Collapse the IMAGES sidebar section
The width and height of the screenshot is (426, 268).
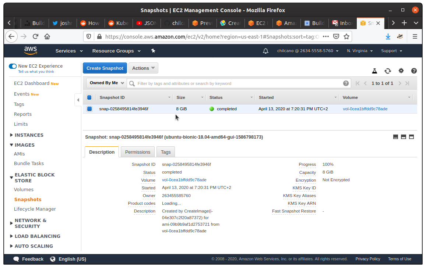[22, 145]
